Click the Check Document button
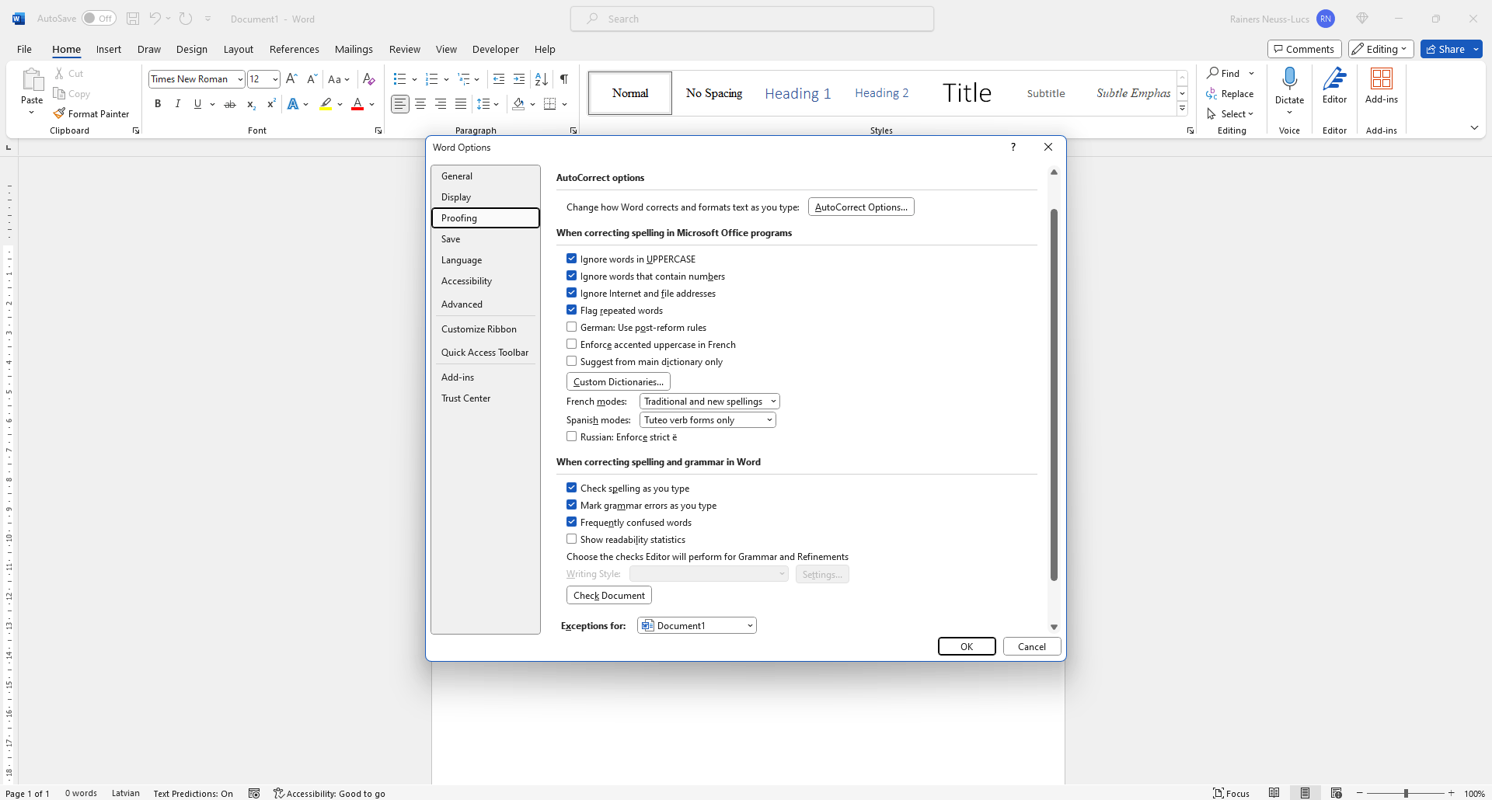This screenshot has width=1492, height=800. (609, 596)
